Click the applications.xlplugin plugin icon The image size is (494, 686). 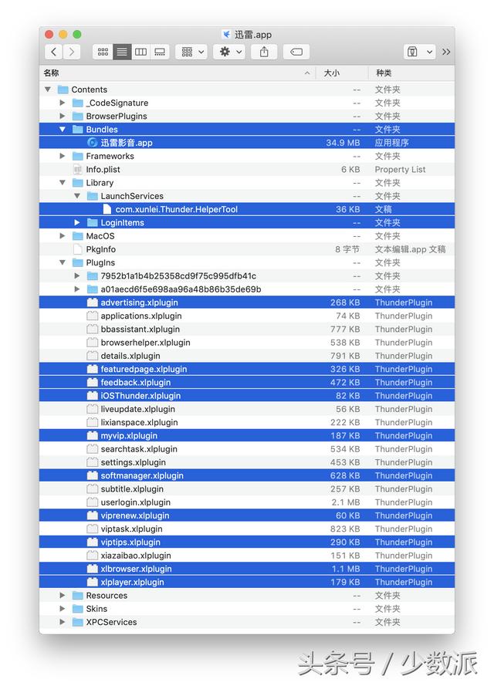click(x=92, y=316)
